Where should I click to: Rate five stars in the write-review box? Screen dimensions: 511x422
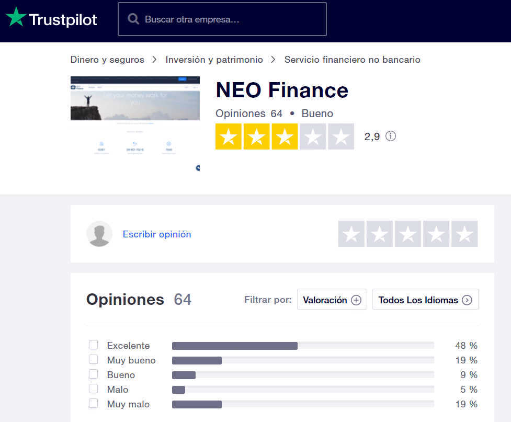click(465, 234)
